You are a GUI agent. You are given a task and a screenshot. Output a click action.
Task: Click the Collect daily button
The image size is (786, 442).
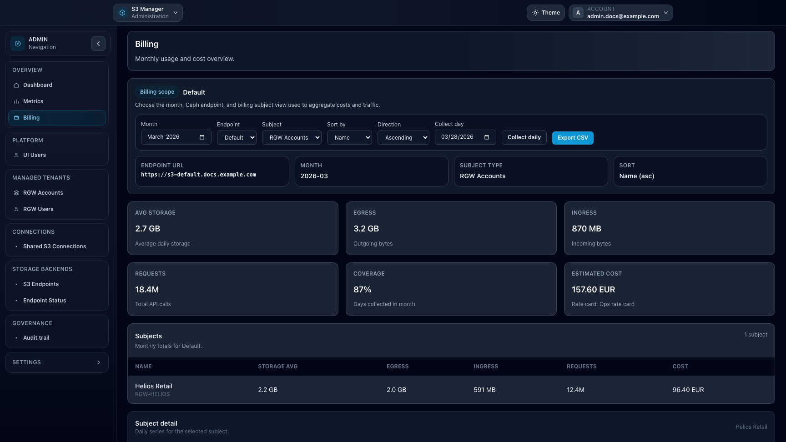524,137
